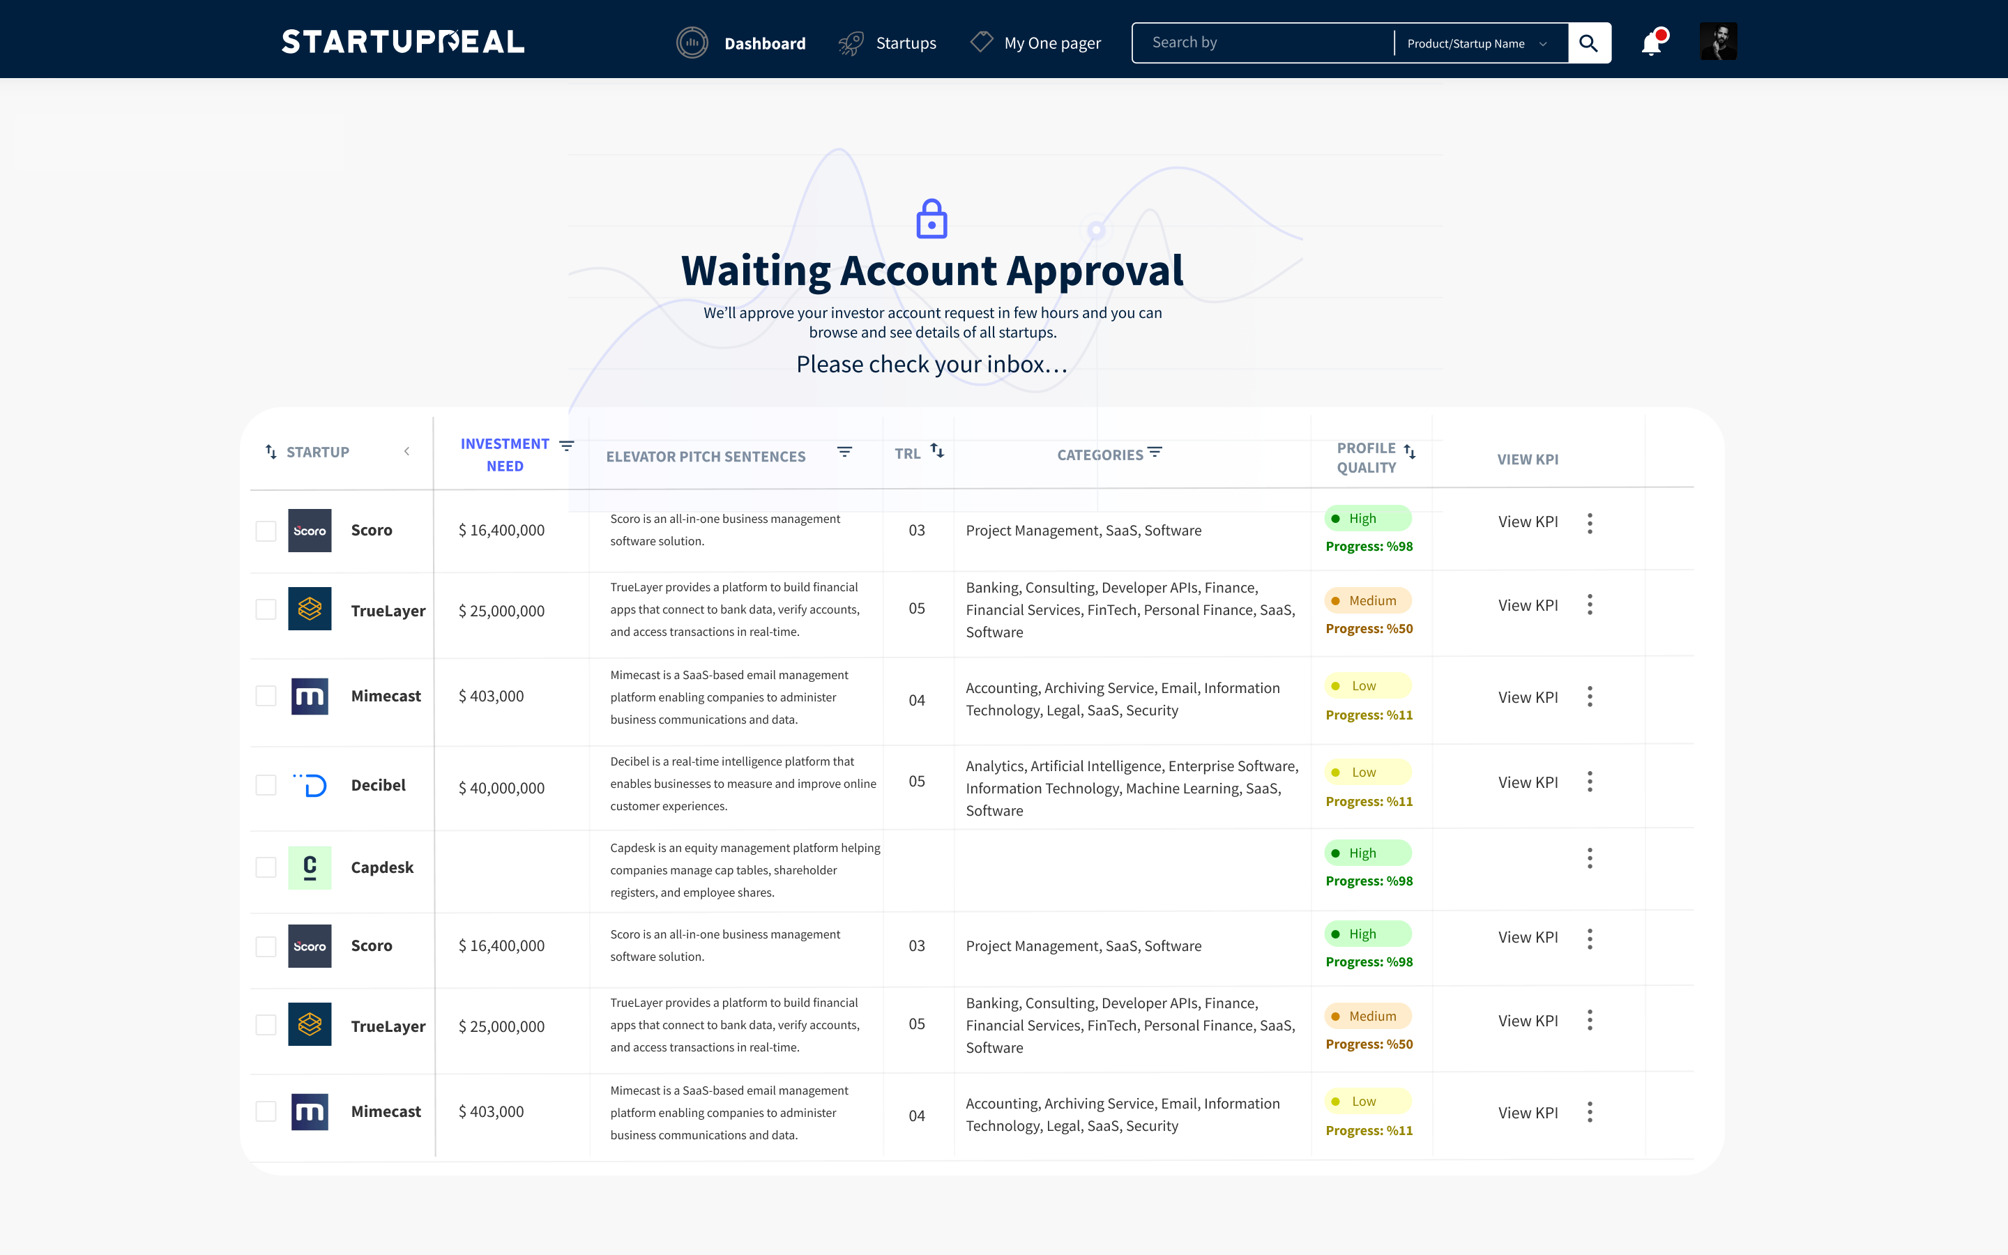Open the notifications bell

pyautogui.click(x=1651, y=43)
